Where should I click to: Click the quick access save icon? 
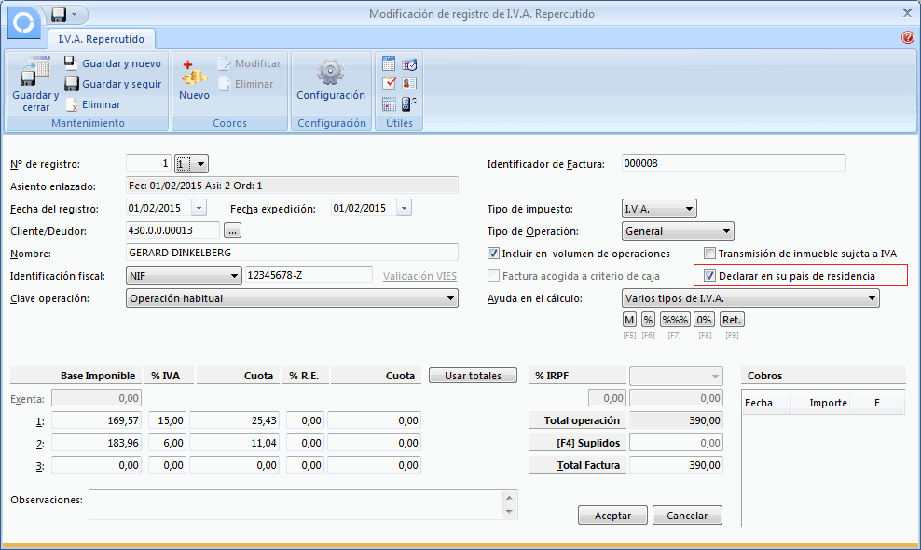59,15
